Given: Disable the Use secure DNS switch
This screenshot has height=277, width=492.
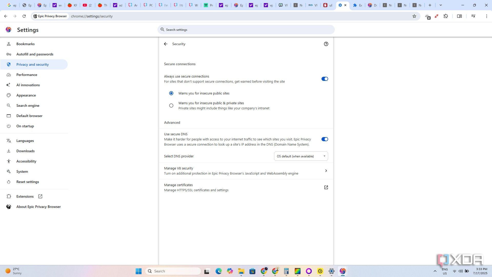Looking at the screenshot, I should 325,139.
